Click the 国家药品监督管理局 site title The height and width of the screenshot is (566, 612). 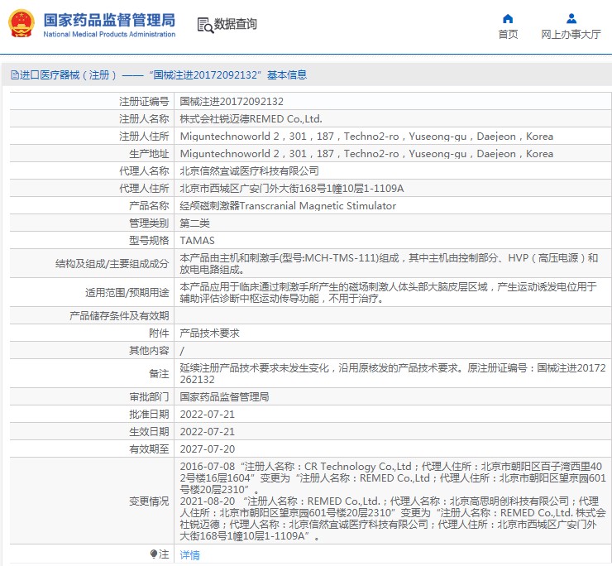tap(108, 19)
